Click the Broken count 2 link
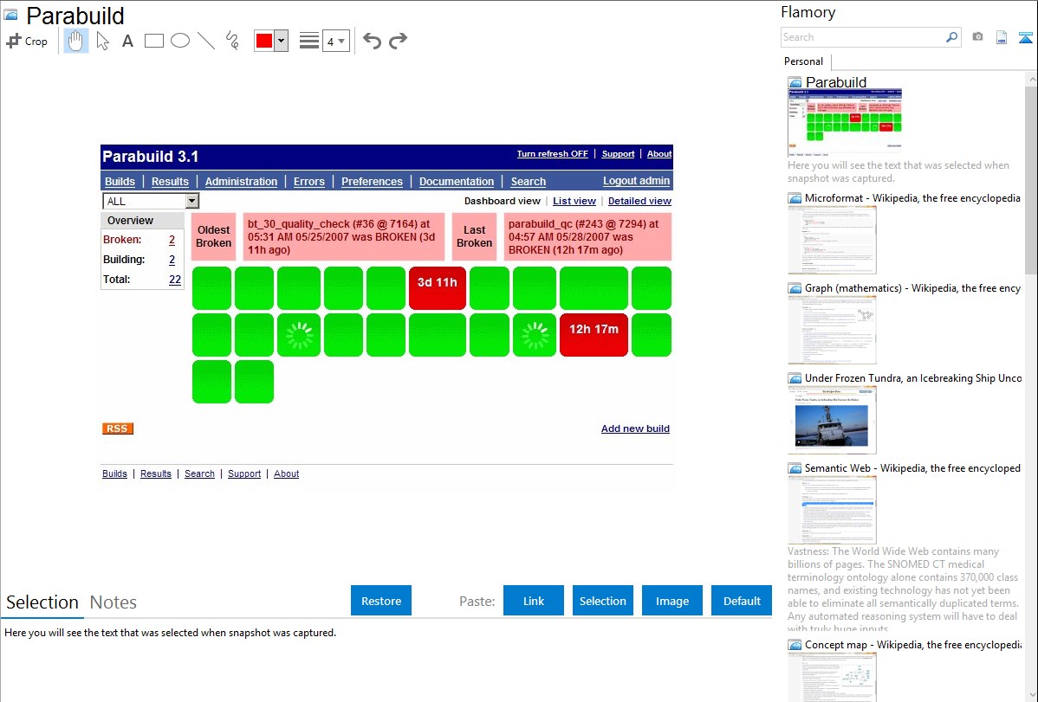 172,240
